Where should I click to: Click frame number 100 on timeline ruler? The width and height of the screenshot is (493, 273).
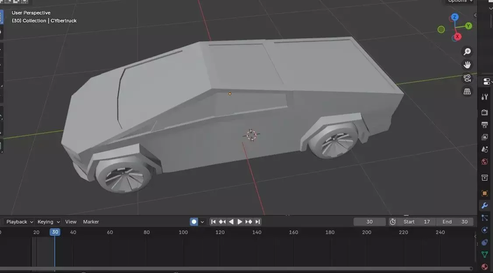click(183, 232)
